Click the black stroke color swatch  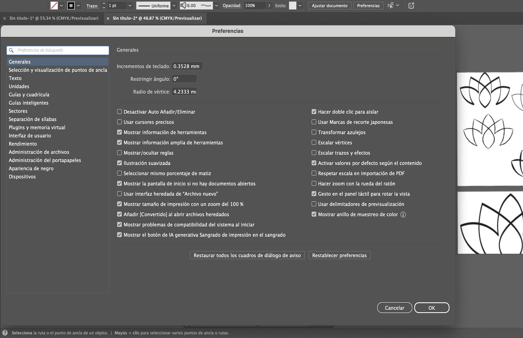pyautogui.click(x=71, y=5)
